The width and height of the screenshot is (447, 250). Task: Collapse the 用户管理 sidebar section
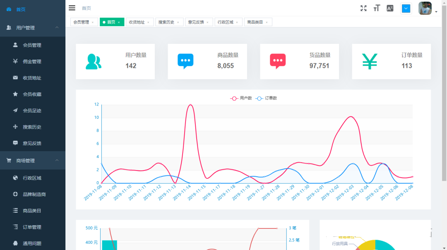click(x=57, y=28)
